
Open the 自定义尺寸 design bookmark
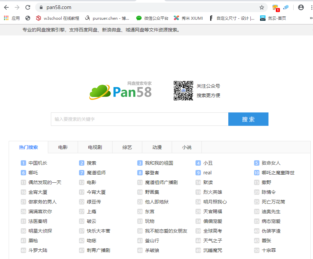[232, 18]
